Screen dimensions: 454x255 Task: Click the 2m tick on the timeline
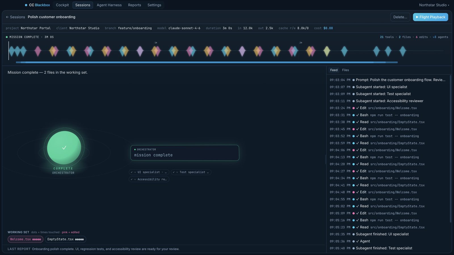pyautogui.click(x=301, y=43)
